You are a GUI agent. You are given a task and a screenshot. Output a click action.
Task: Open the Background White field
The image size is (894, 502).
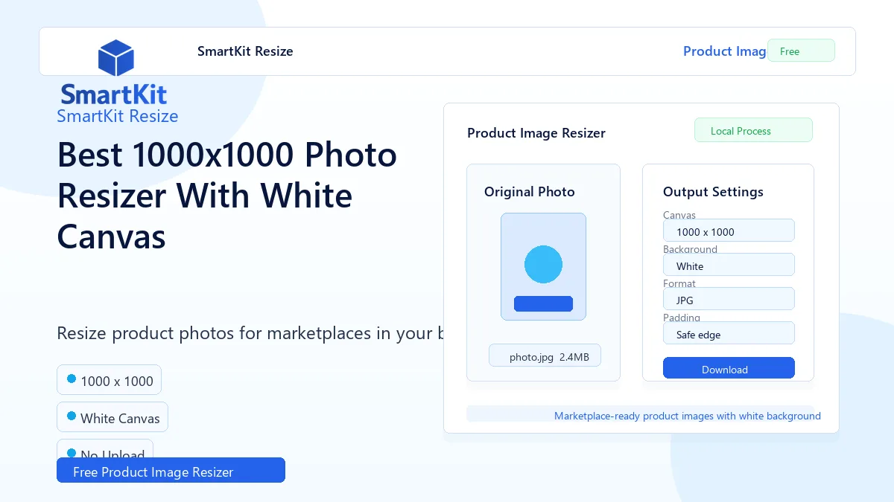coord(729,265)
